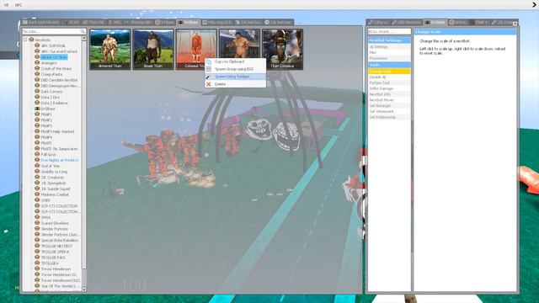Open AI Settings in the tool list
The image size is (539, 303).
(389, 47)
